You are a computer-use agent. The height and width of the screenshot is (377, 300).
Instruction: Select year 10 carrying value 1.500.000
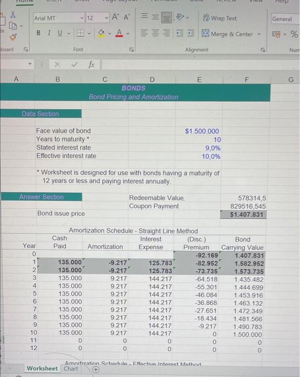(x=247, y=334)
